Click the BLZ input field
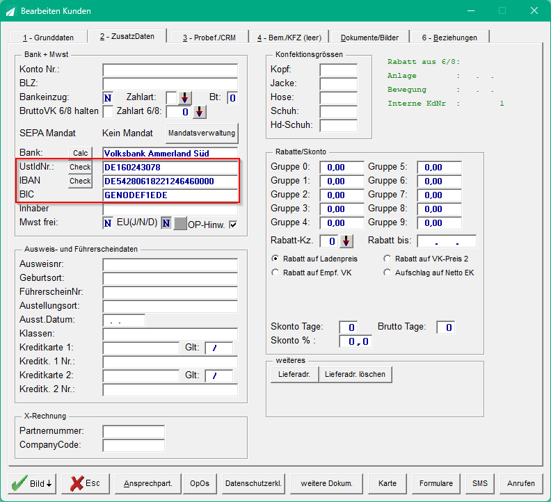This screenshot has width=551, height=502. (170, 84)
